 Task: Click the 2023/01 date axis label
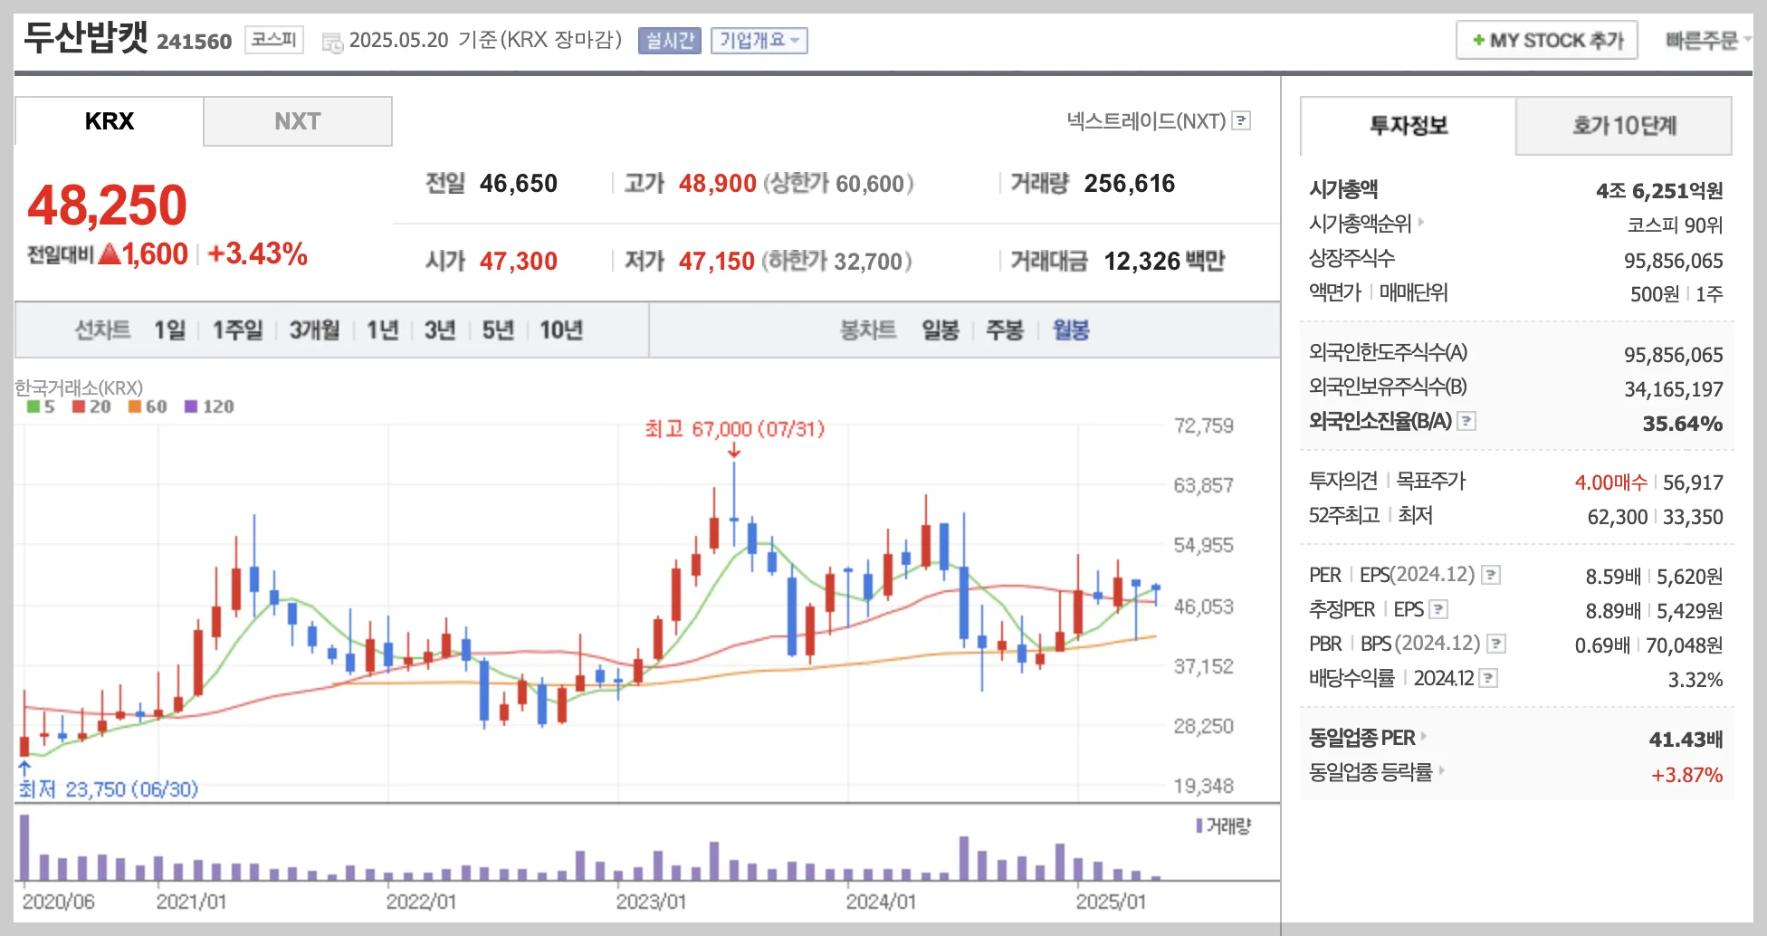coord(651,902)
